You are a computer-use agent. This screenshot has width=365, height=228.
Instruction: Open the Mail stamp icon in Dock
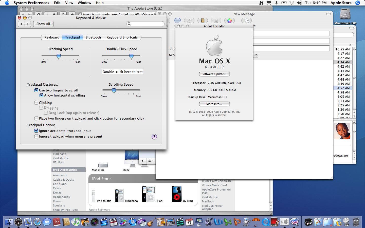28,222
